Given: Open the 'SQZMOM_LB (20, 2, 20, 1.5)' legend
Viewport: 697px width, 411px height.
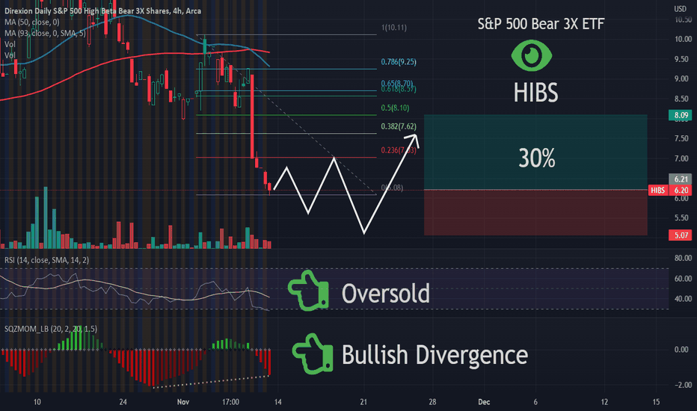Looking at the screenshot, I should pos(51,329).
